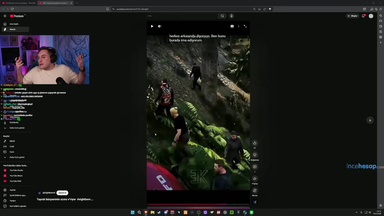Image resolution: width=384 pixels, height=216 pixels.
Task: Open side panel settings gear
Action: pos(381,205)
